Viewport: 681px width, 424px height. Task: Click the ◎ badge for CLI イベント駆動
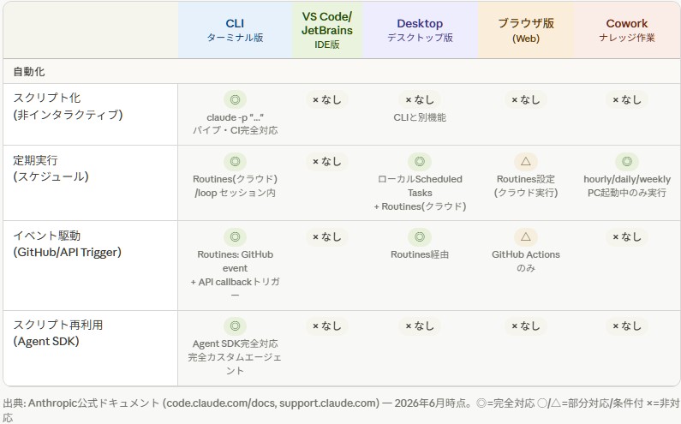pyautogui.click(x=235, y=236)
